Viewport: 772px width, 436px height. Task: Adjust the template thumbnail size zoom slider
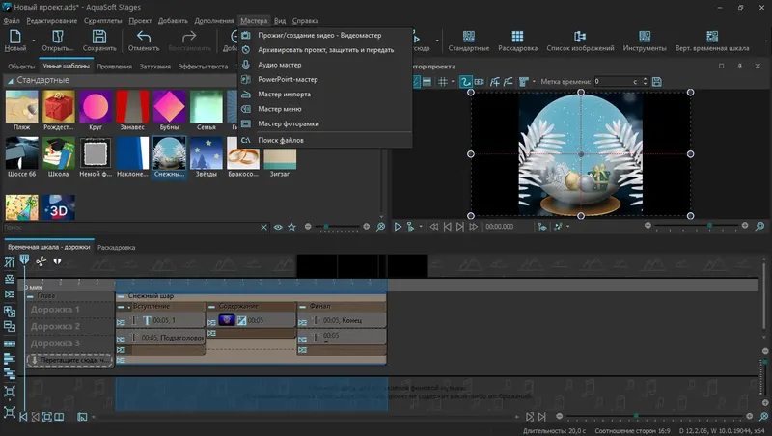point(328,227)
